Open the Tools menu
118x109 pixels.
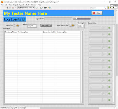(x=28, y=5)
